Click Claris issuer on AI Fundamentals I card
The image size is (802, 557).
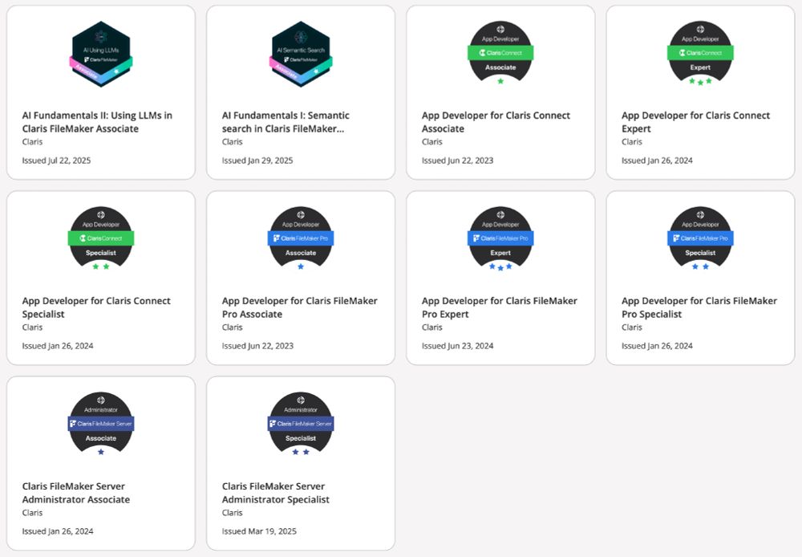[x=233, y=142]
